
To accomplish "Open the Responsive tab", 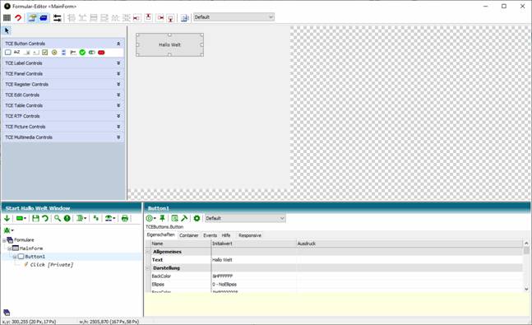I will pyautogui.click(x=250, y=235).
